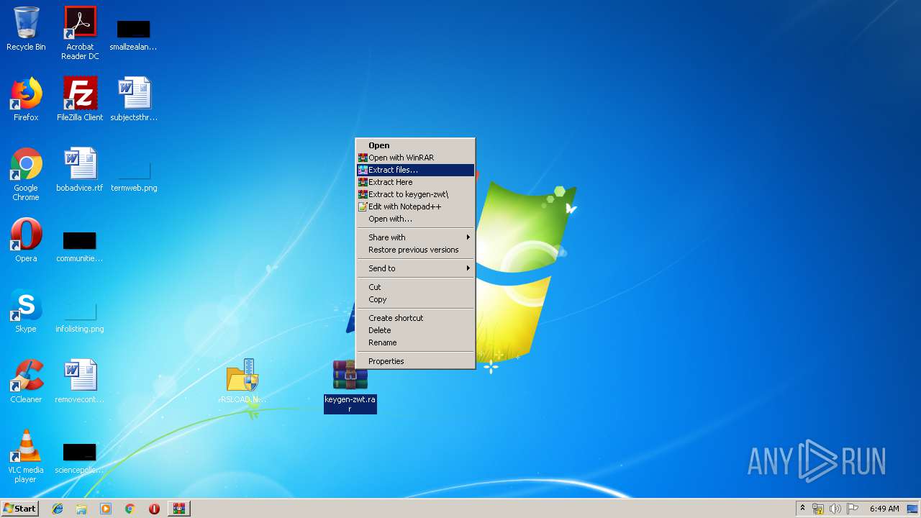Open VLC media player shortcut
Image resolution: width=921 pixels, height=518 pixels.
coord(26,456)
